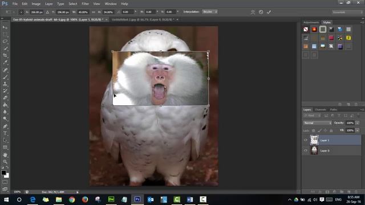Toggle maintain aspect ratio link icon
Viewport: 365px width, 205px height.
(94, 12)
